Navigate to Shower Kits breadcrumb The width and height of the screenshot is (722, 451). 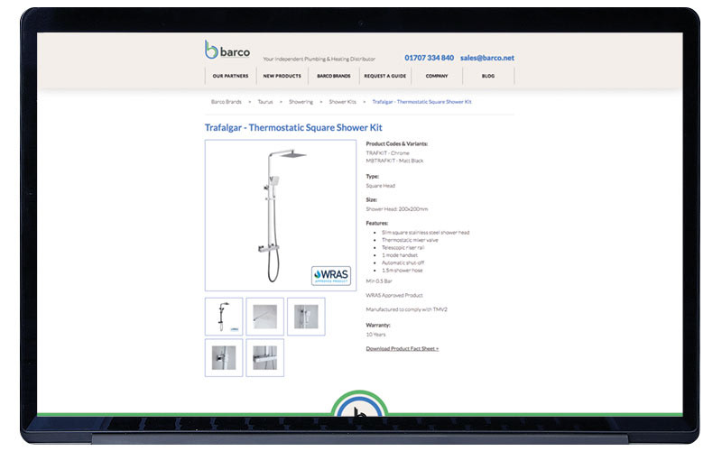click(343, 102)
